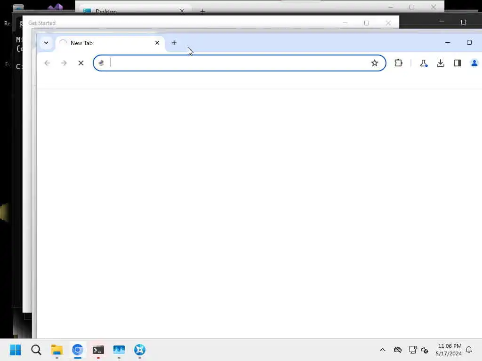
Task: Open the Windows Start menu
Action: click(15, 350)
